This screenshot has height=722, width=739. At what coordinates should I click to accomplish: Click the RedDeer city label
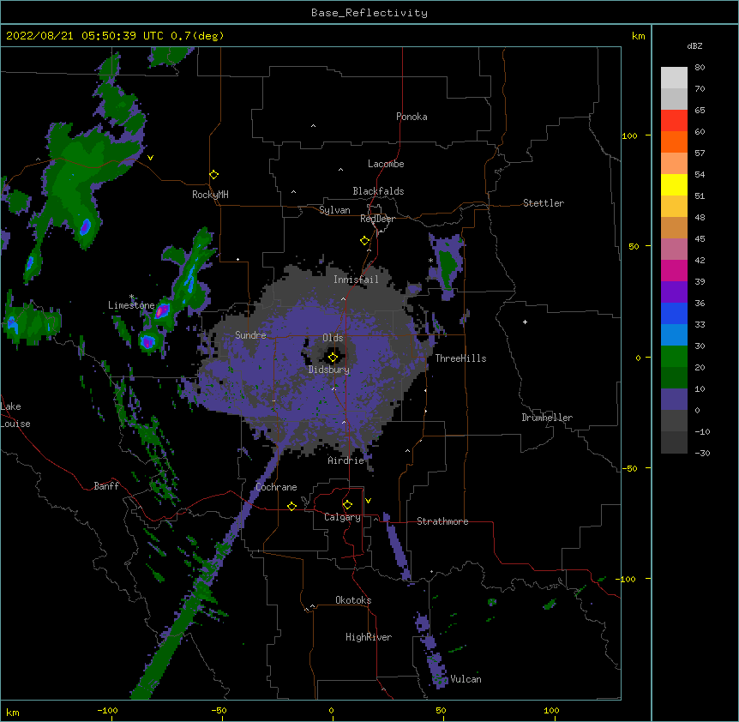tap(377, 219)
